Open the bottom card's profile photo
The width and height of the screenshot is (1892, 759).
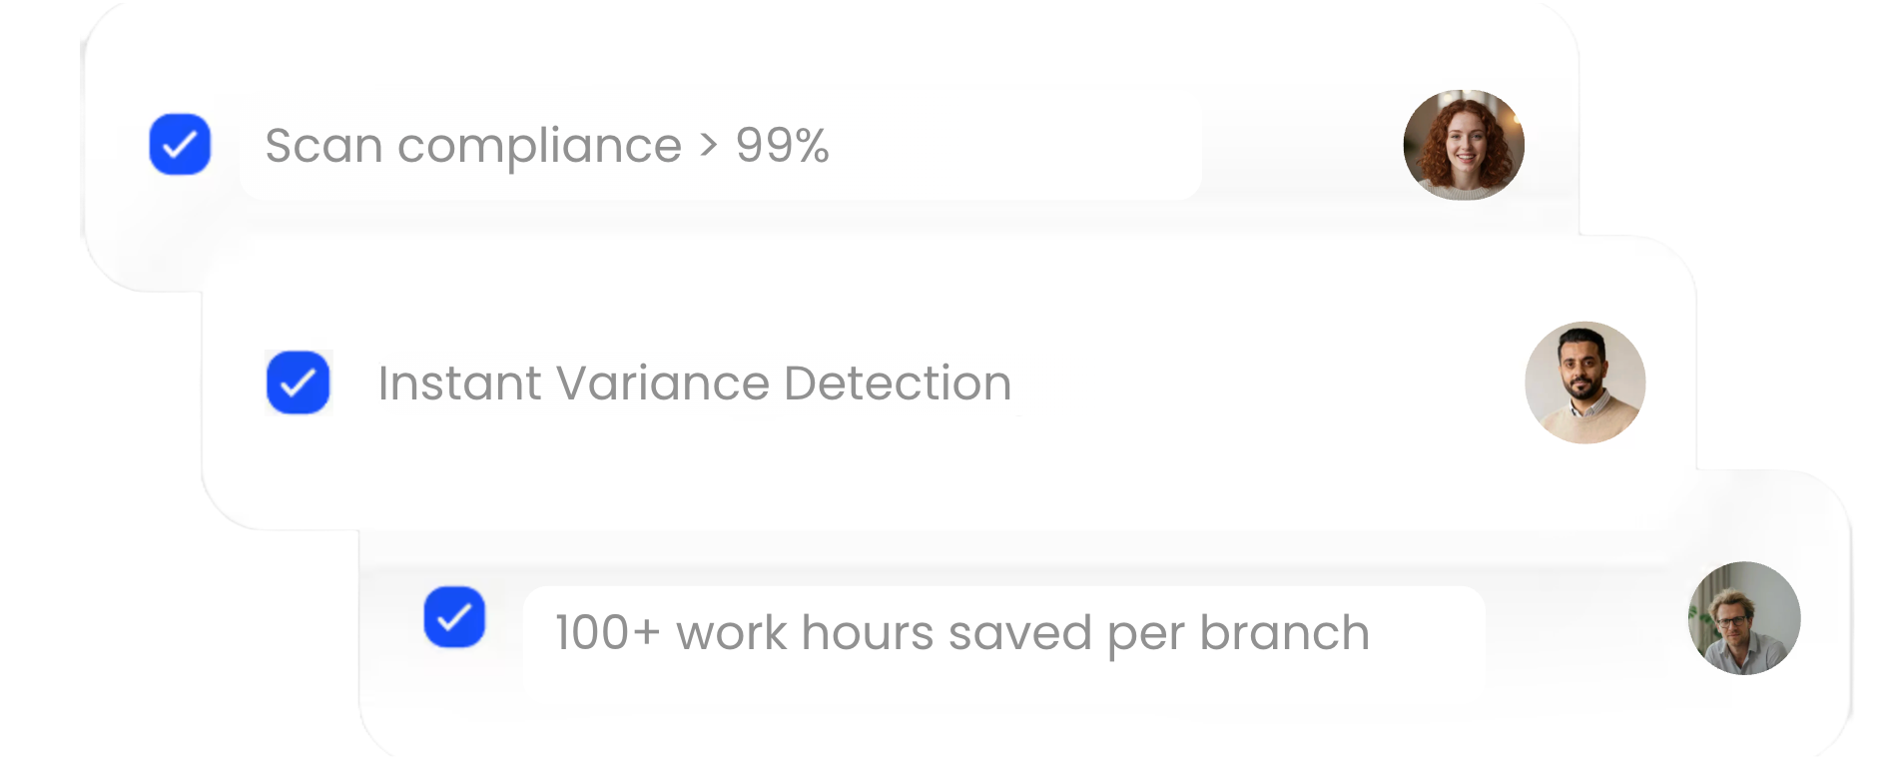[1743, 618]
